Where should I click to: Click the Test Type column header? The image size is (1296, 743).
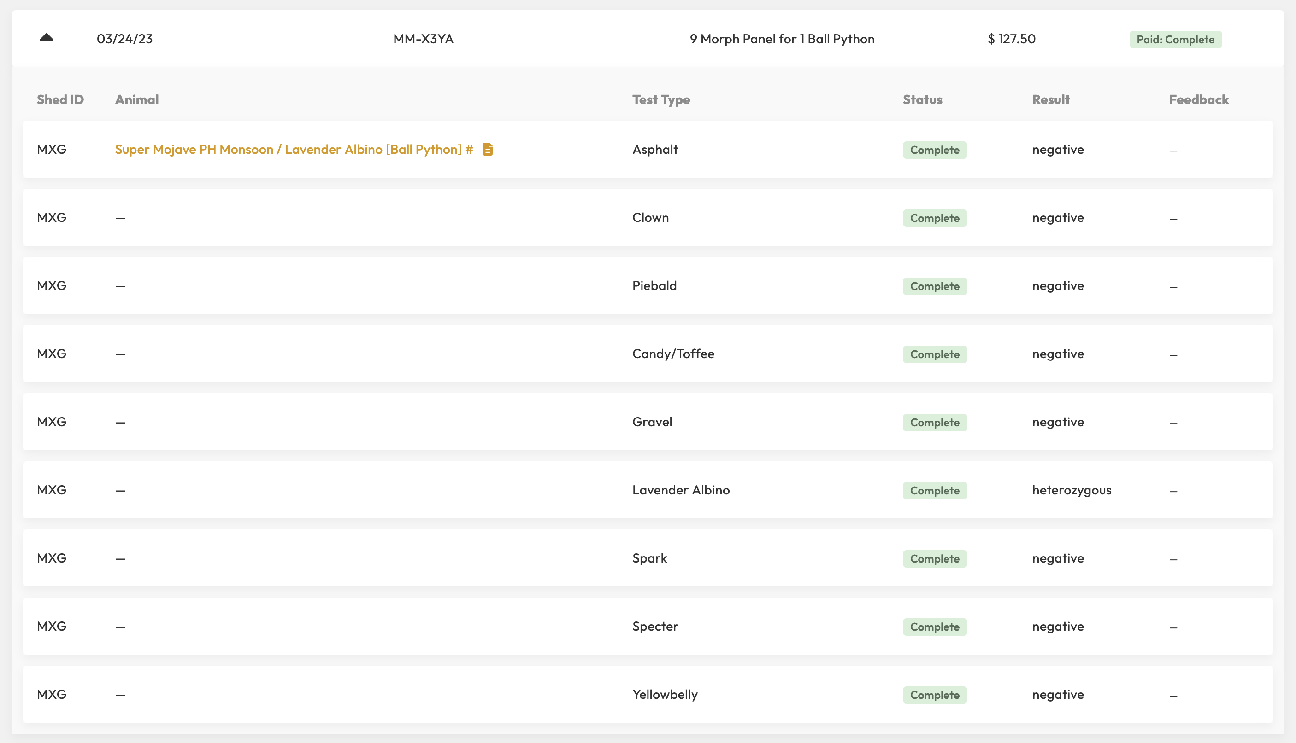pyautogui.click(x=660, y=99)
